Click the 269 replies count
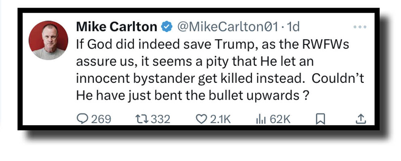 (101, 119)
